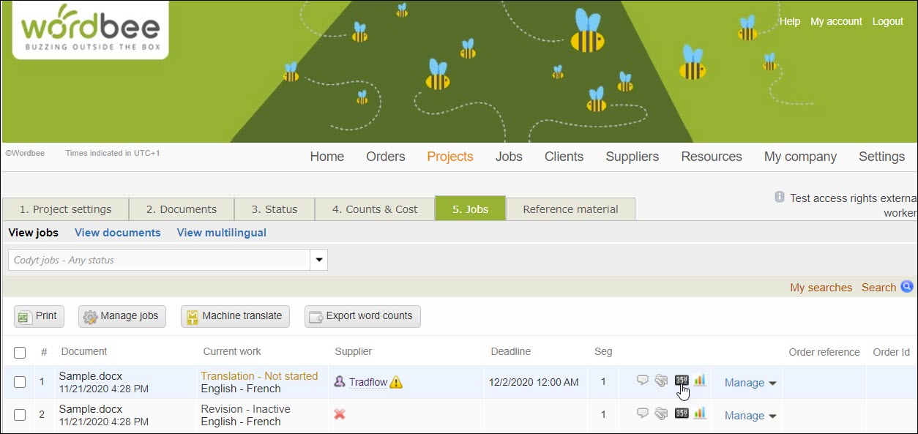Click the info icon near Test access rights
Image resolution: width=918 pixels, height=434 pixels.
pyautogui.click(x=779, y=196)
